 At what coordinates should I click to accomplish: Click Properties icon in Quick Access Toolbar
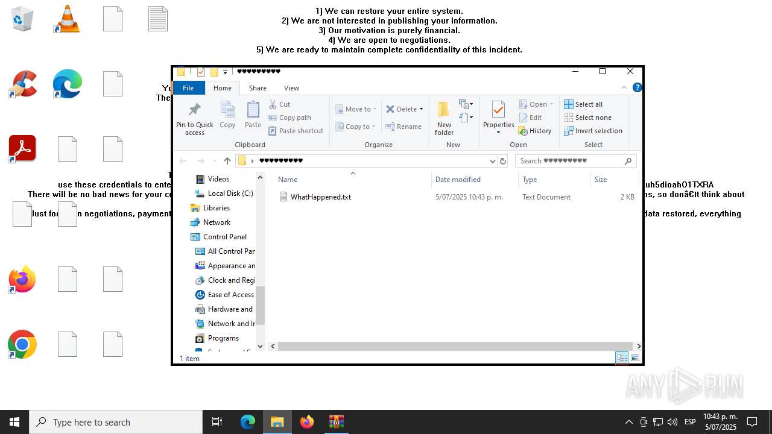click(200, 72)
